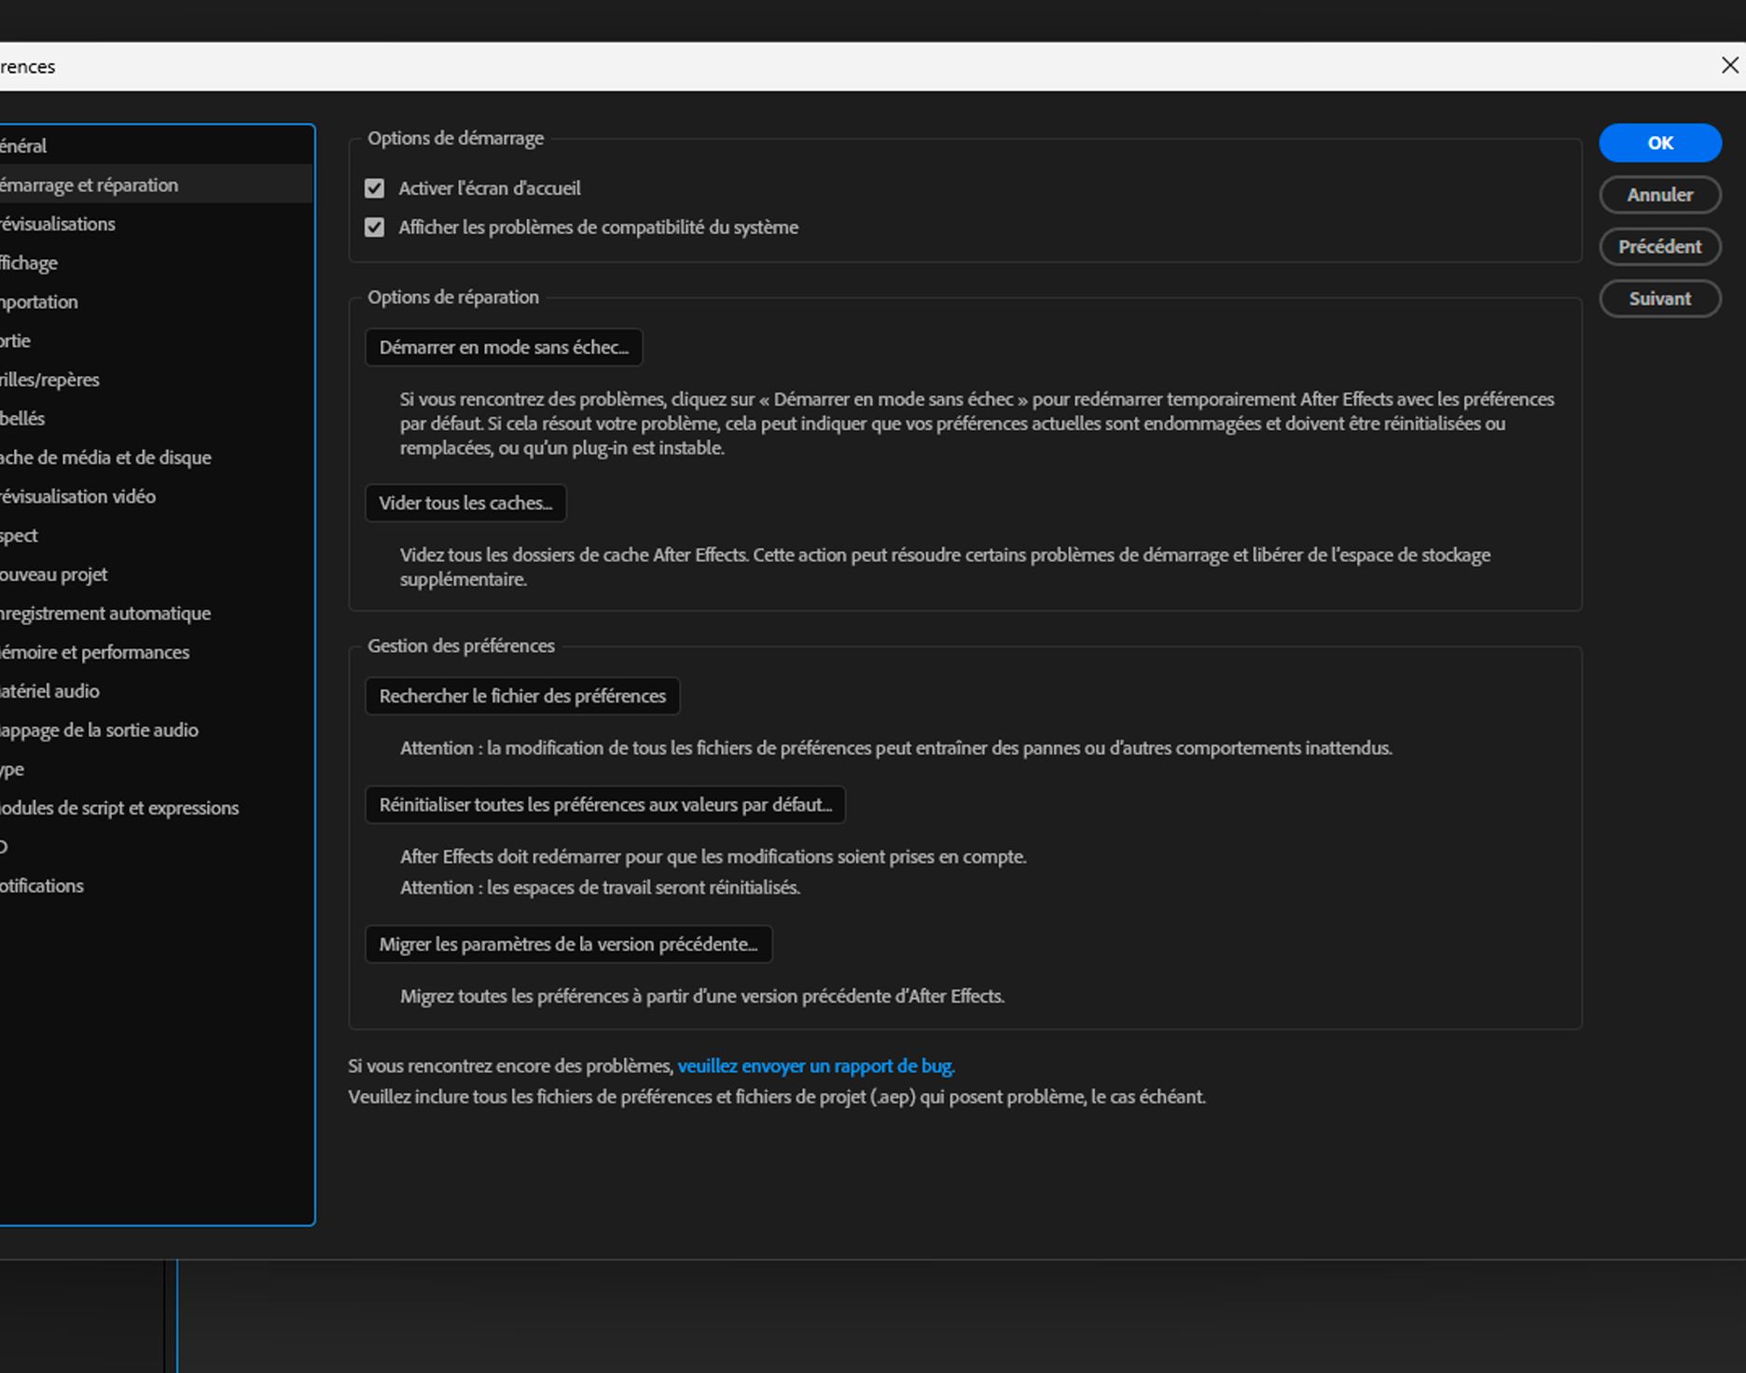Select the Général category
1746x1373 pixels.
pos(156,146)
